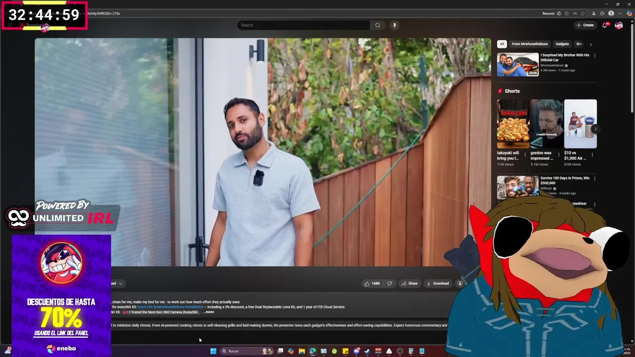Image resolution: width=635 pixels, height=357 pixels.
Task: Open File Explorer on the taskbar
Action: tap(302, 351)
